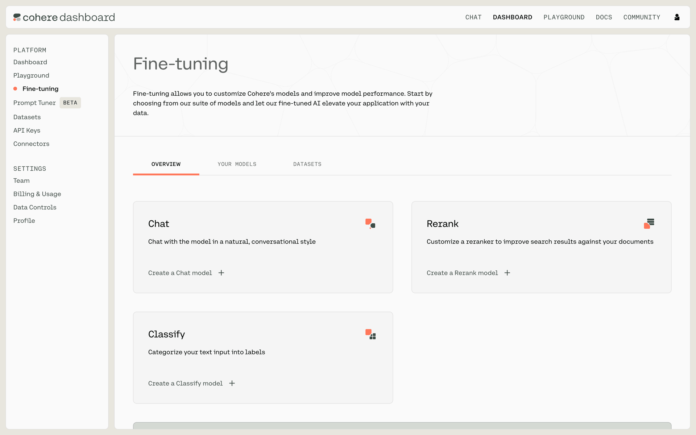Switch to the OVERVIEW tab
696x435 pixels.
[166, 164]
